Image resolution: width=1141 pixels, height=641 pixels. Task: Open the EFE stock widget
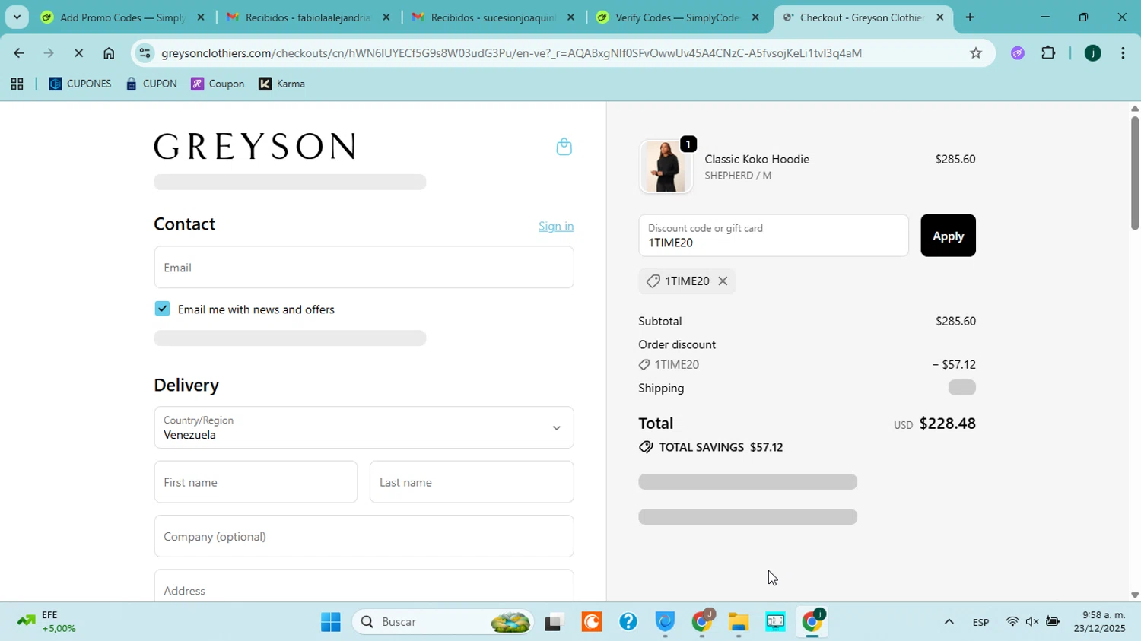pos(49,622)
